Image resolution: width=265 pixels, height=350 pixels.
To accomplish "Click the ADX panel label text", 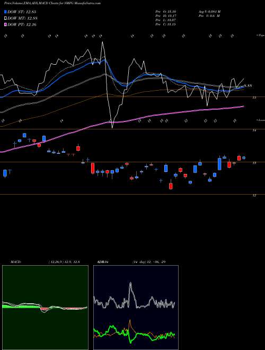I will click(x=103, y=262).
